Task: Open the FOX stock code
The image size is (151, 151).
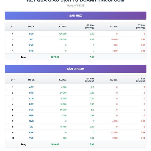Action: click(x=31, y=110)
